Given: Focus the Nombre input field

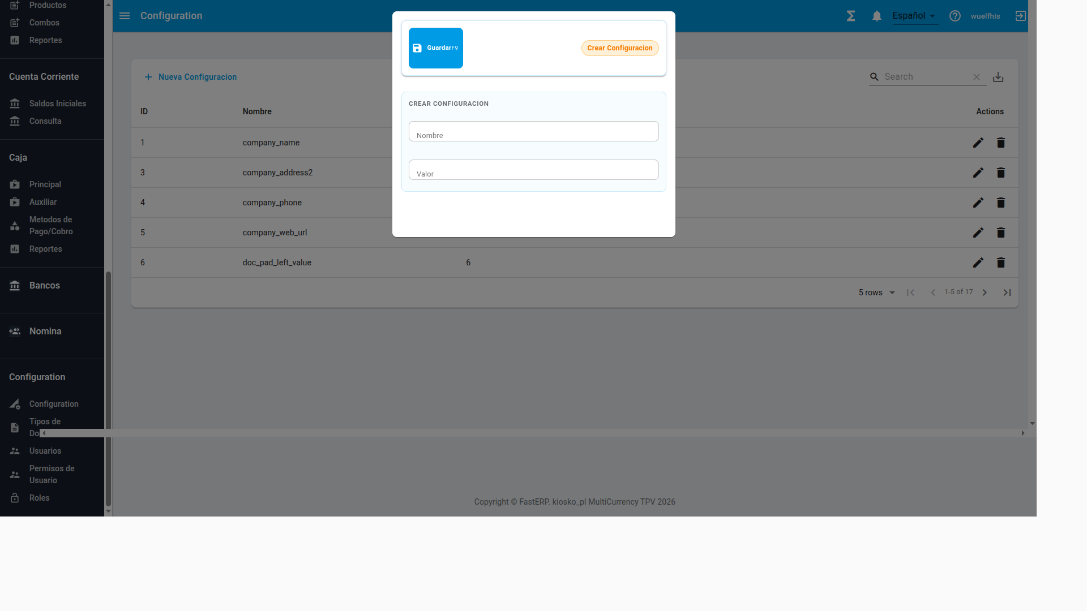Looking at the screenshot, I should click(533, 131).
